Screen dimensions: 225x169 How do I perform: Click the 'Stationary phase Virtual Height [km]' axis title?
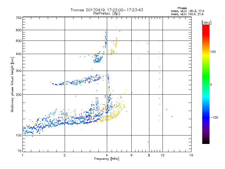[12, 85]
